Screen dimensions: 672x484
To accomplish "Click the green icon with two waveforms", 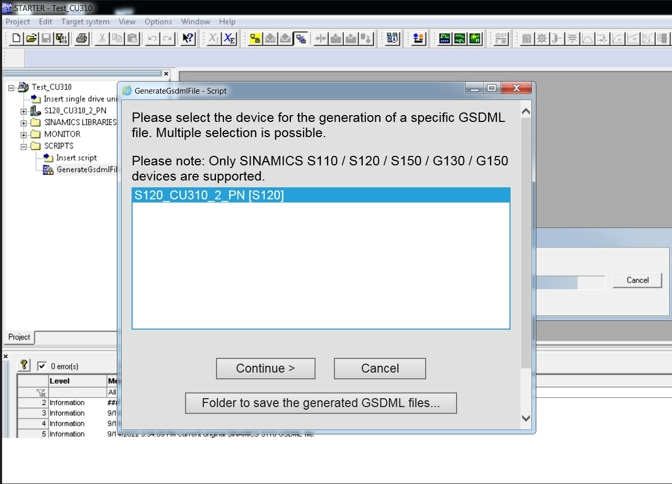I will point(460,38).
